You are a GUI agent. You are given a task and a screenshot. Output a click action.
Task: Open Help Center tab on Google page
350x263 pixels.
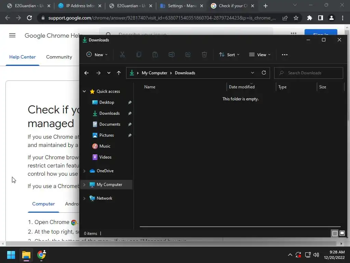click(22, 57)
